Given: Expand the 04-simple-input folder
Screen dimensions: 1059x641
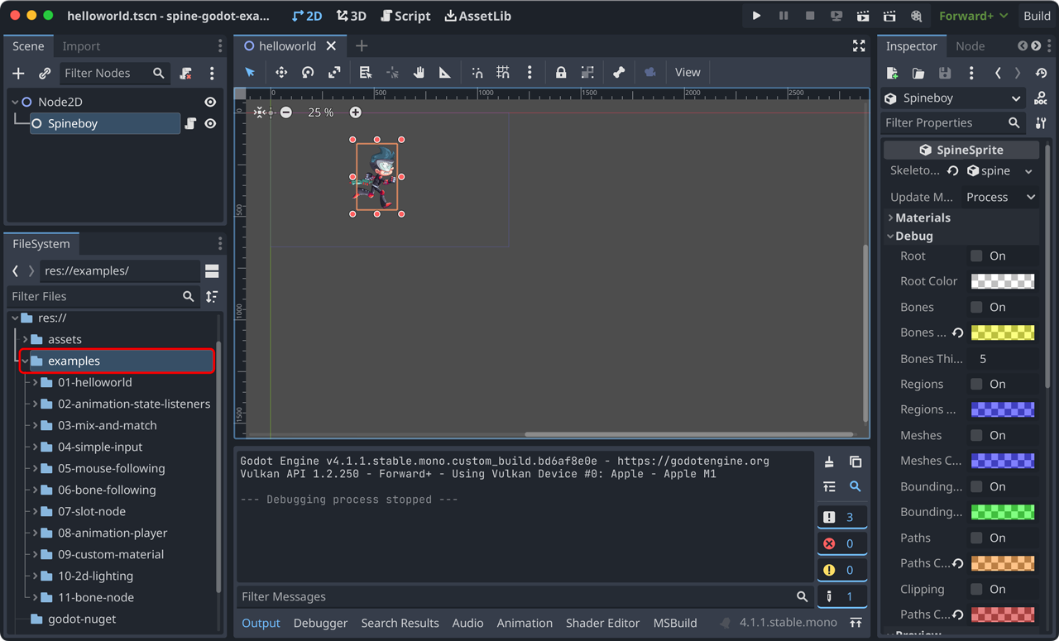Looking at the screenshot, I should 36,447.
